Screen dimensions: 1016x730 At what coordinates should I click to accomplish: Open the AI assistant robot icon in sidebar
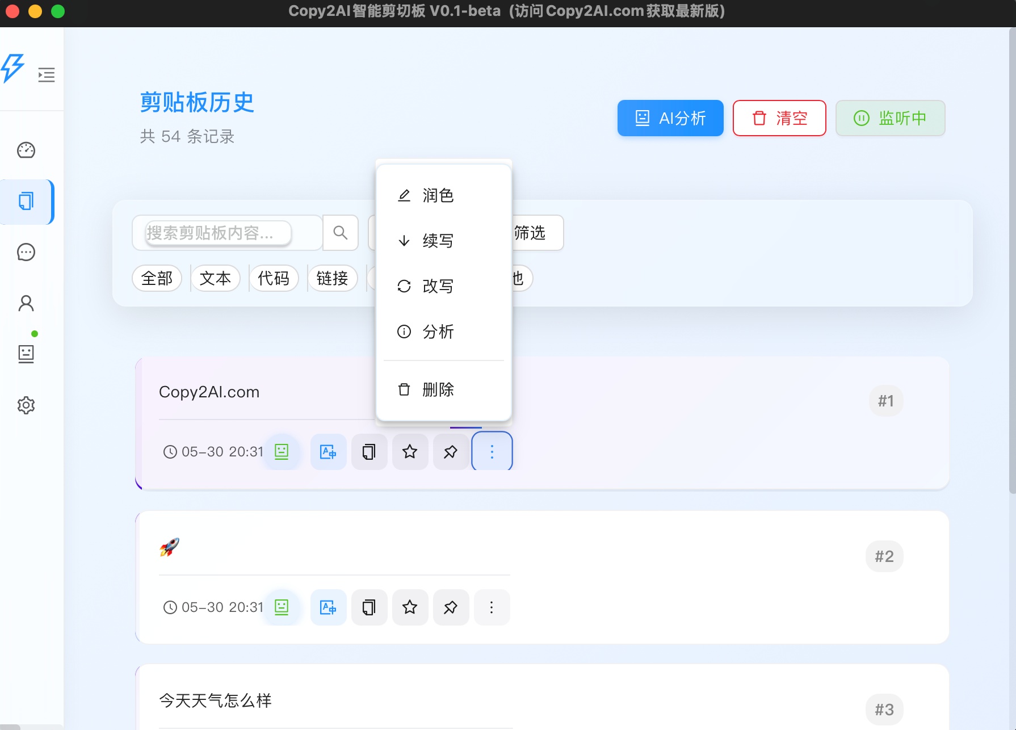[26, 354]
